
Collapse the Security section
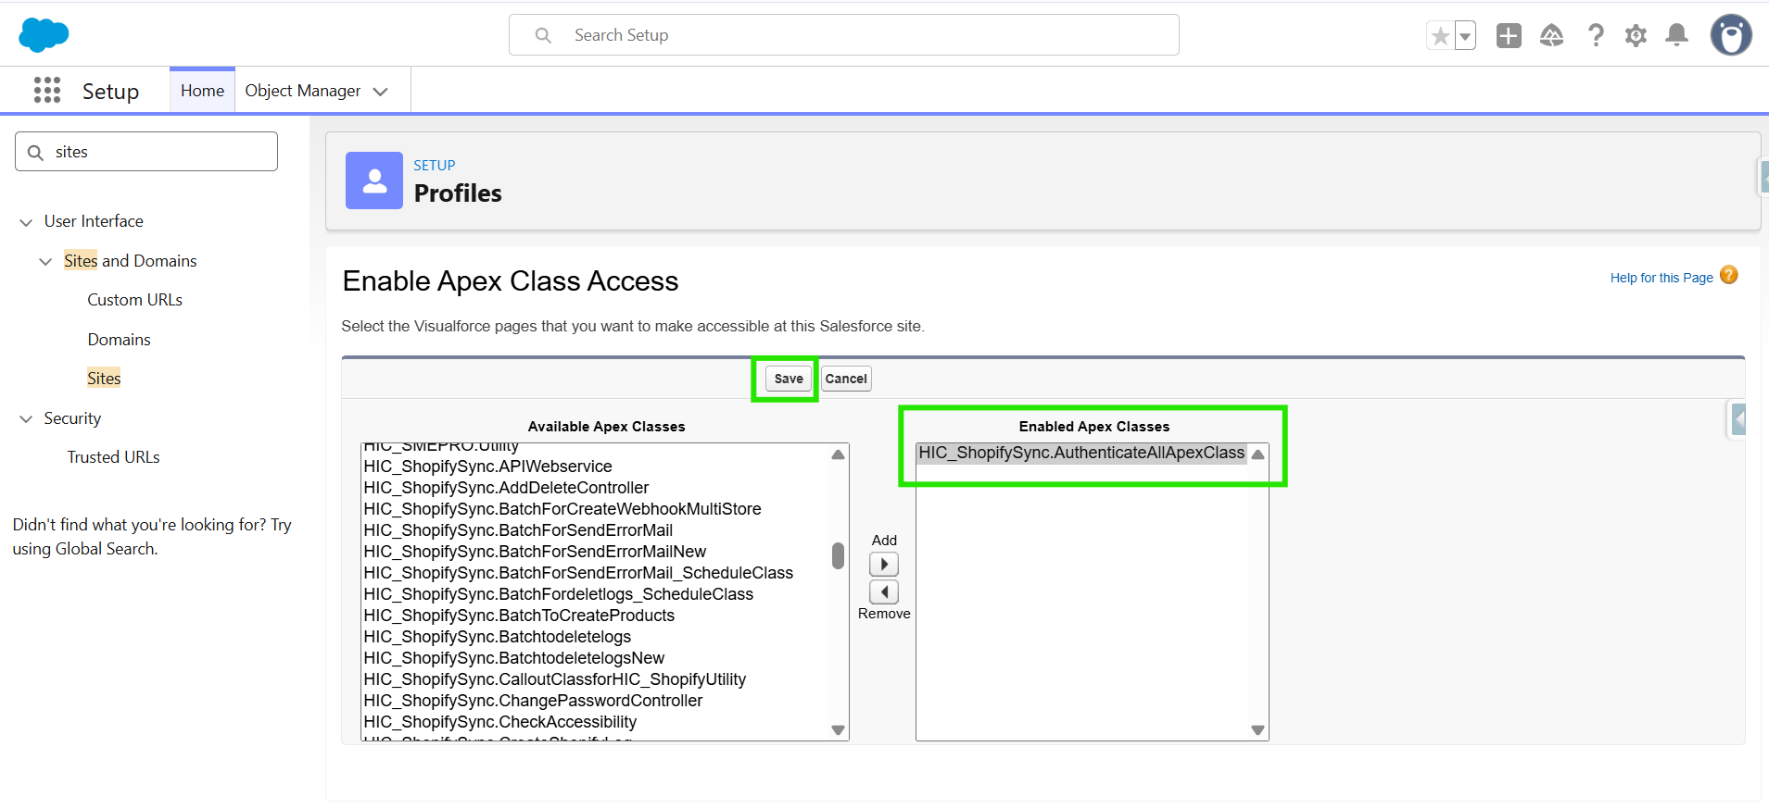[26, 419]
